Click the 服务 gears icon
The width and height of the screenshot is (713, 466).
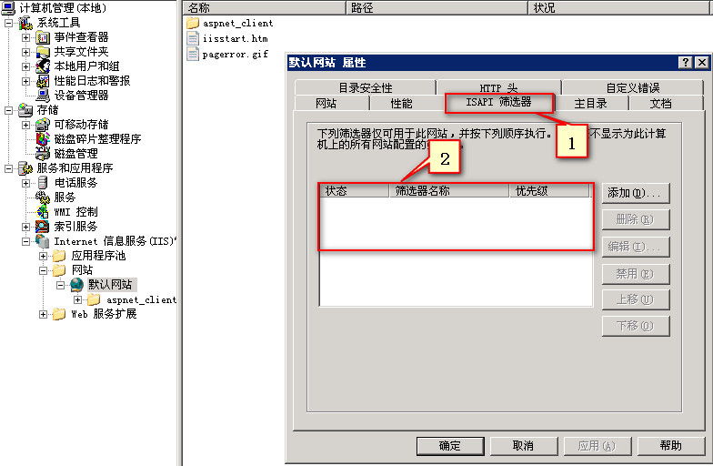coord(44,198)
